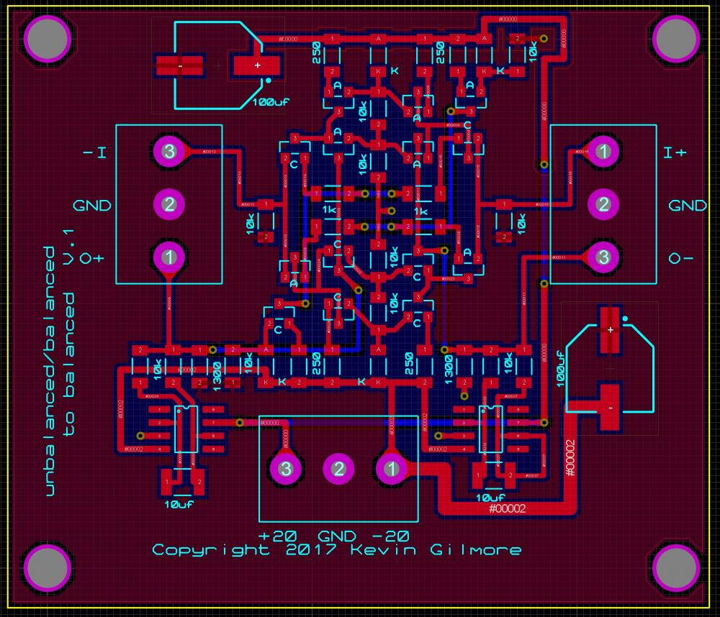720x617 pixels.
Task: Click pad 2 above the bottom GND label
Action: click(338, 469)
